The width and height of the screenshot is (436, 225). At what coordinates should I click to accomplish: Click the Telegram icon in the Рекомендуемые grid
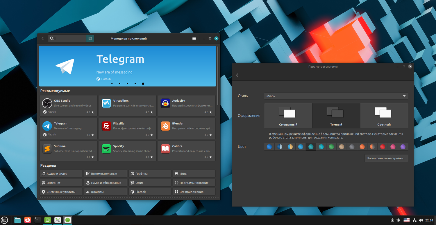47,126
